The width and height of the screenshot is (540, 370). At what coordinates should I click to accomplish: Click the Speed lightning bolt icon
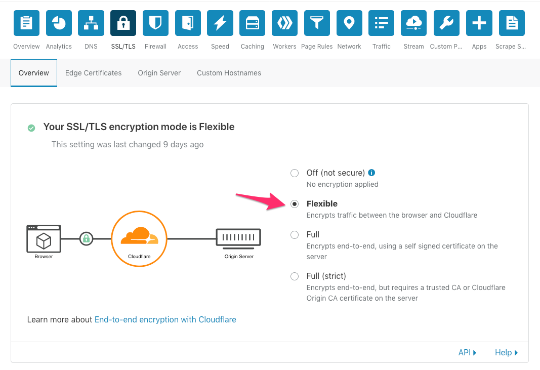(x=220, y=23)
